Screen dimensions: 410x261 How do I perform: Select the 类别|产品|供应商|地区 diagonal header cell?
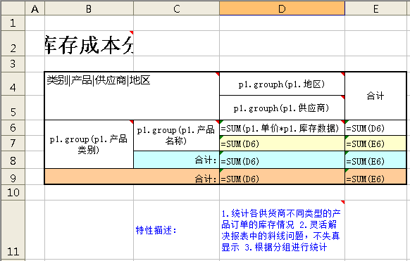(132, 96)
